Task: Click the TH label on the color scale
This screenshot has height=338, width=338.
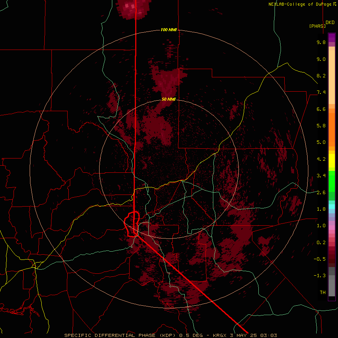Action: coord(323,293)
